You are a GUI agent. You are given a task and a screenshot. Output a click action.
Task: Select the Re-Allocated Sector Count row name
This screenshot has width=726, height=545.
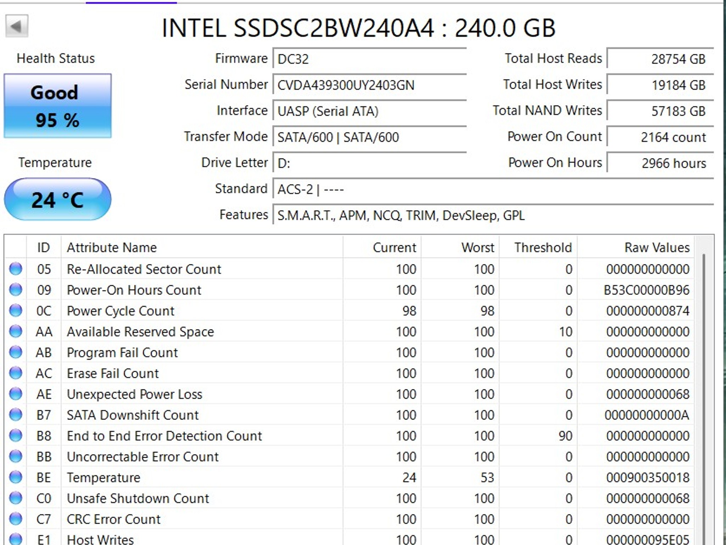pyautogui.click(x=144, y=269)
